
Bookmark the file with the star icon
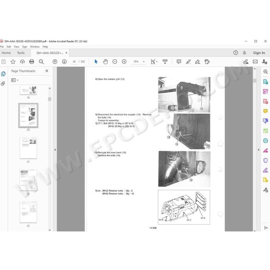click(13, 62)
